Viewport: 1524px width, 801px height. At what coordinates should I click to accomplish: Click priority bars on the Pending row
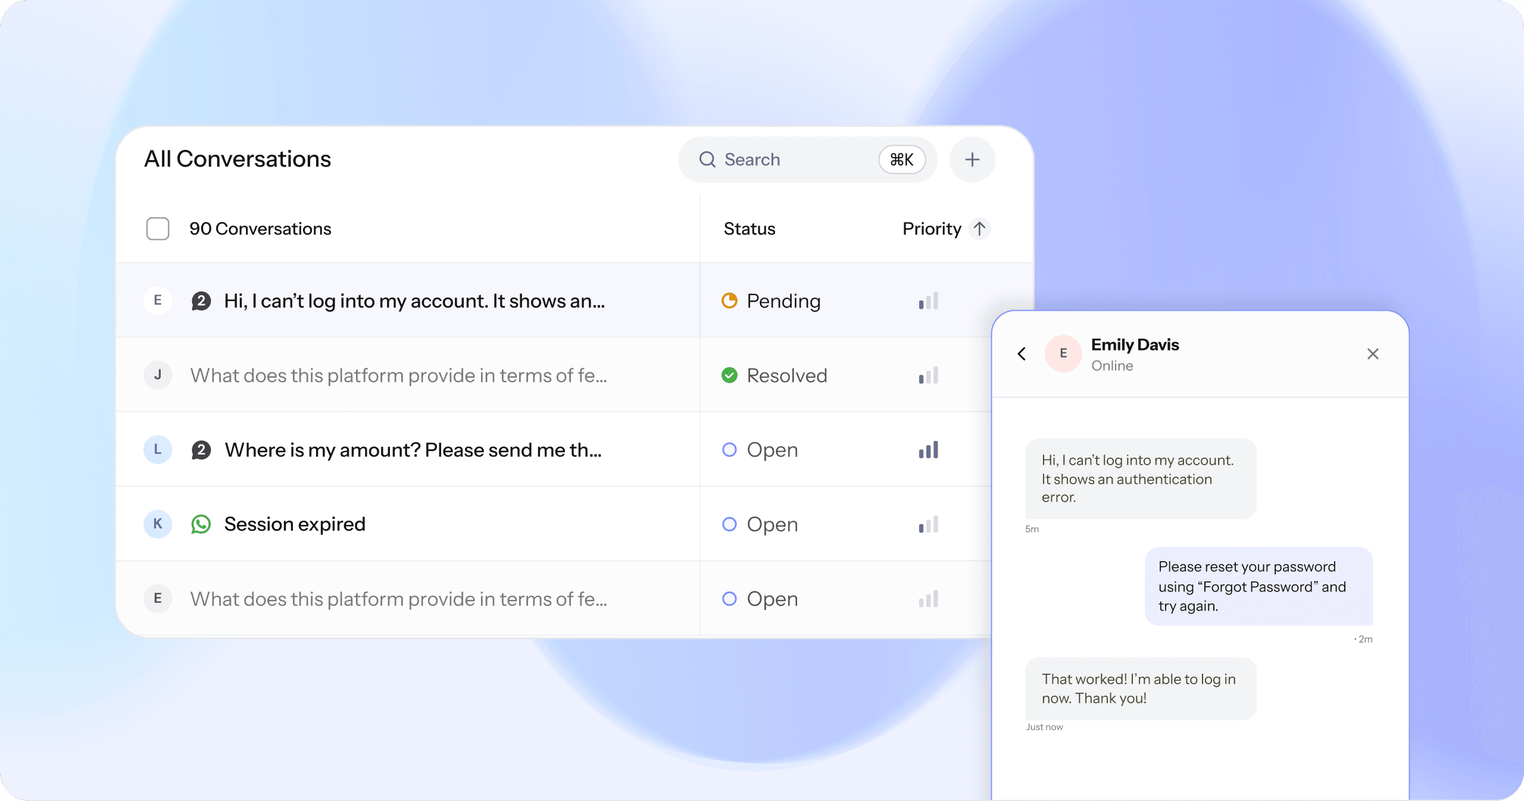[929, 301]
